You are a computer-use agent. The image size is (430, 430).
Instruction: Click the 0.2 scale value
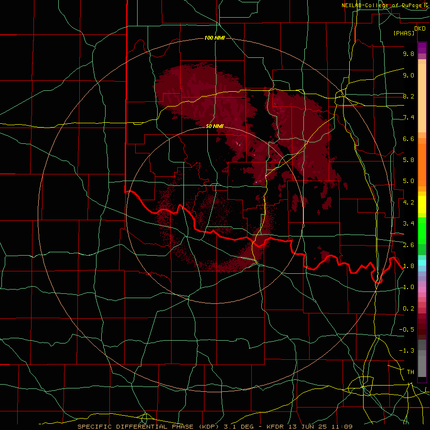pos(408,309)
